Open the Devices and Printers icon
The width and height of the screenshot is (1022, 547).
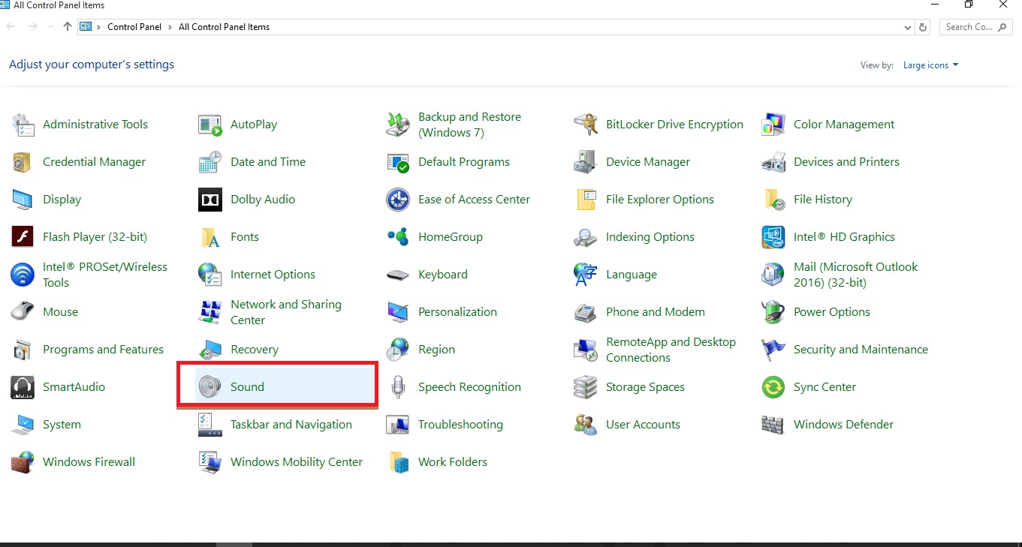pos(773,162)
